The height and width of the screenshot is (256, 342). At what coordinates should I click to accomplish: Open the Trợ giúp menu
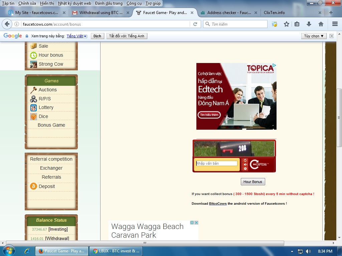click(x=153, y=3)
